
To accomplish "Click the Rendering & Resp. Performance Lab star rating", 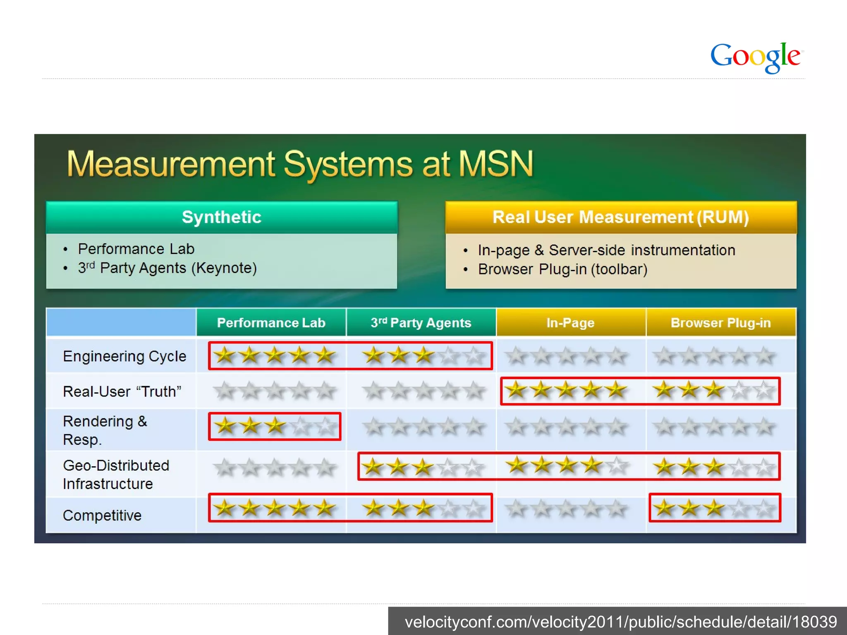I will coord(275,426).
